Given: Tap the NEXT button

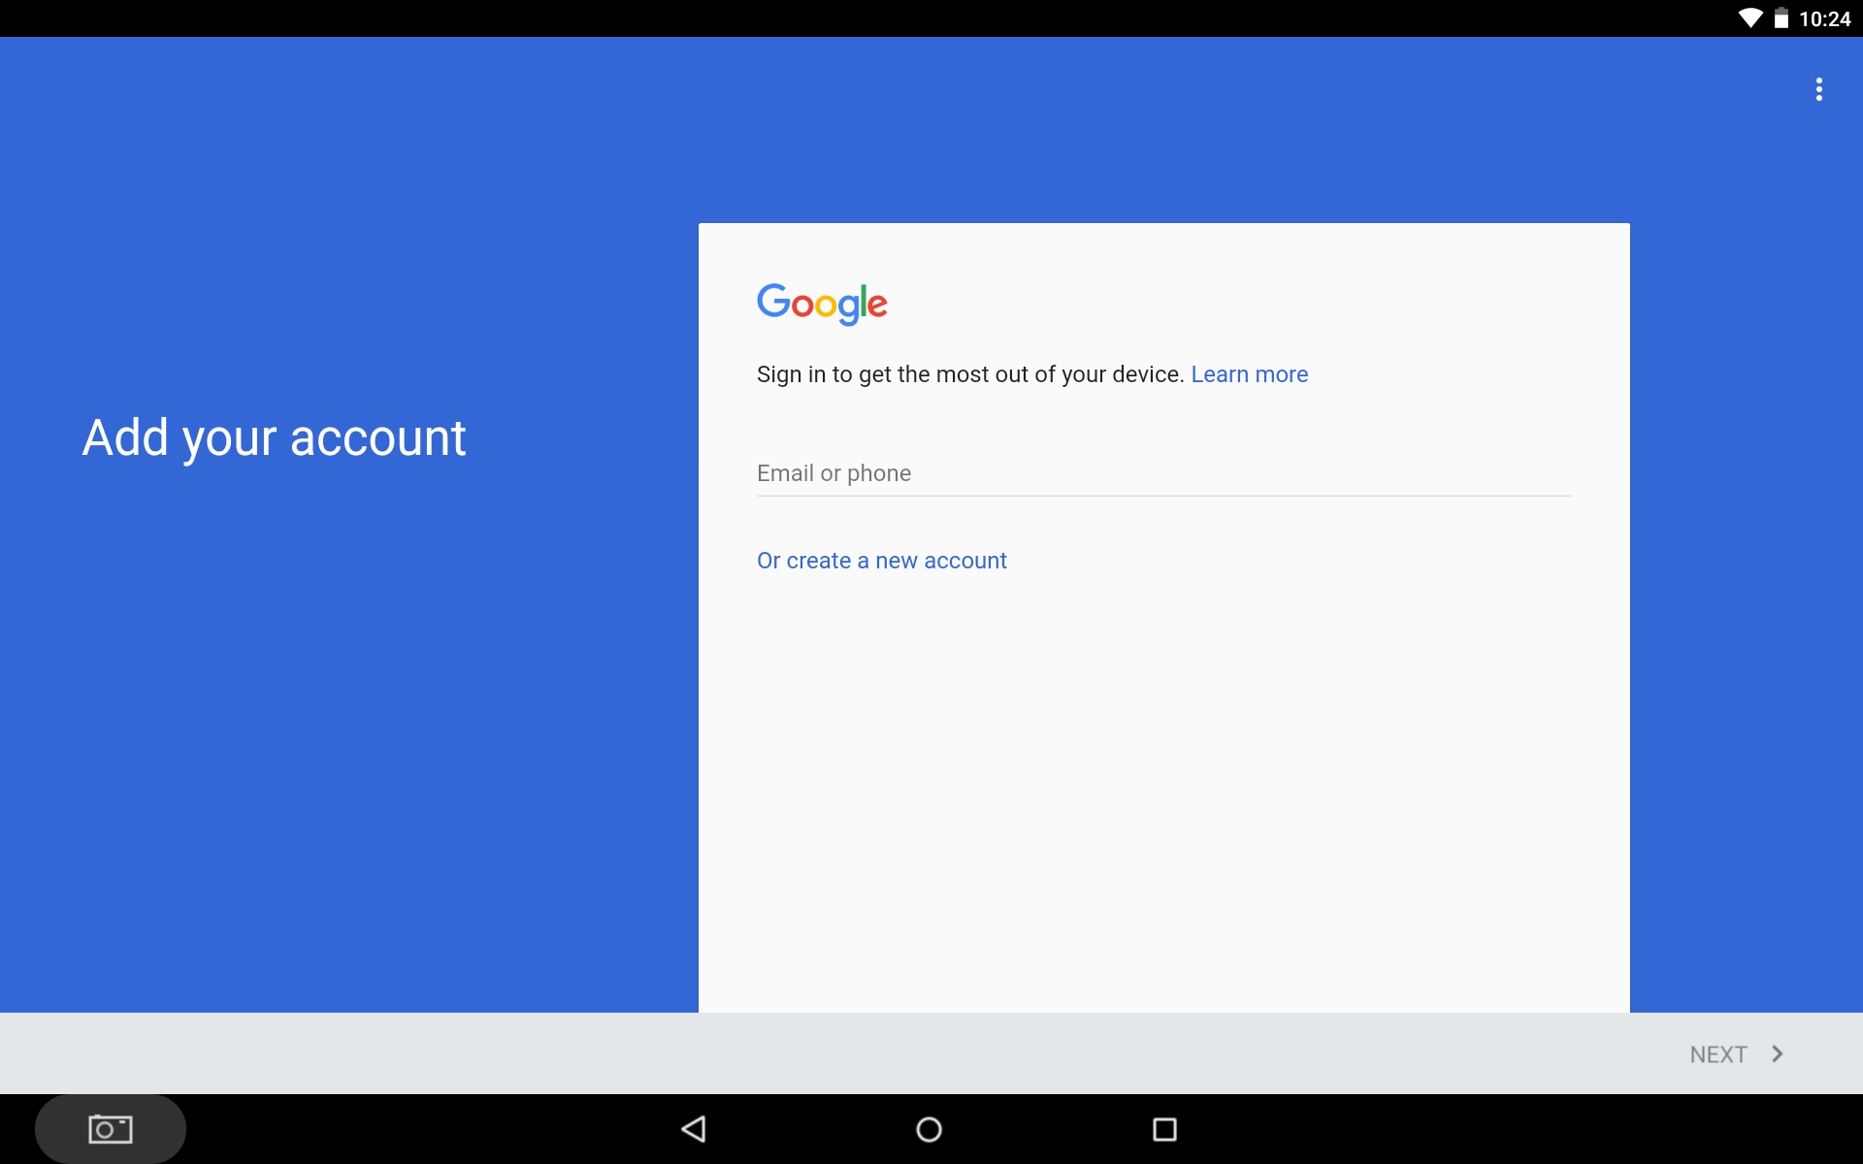Looking at the screenshot, I should click(1737, 1053).
